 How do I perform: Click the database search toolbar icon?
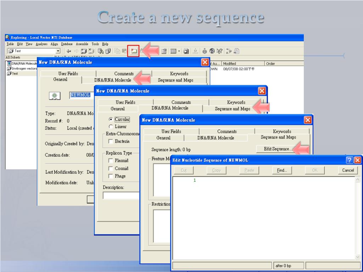pyautogui.click(x=100, y=51)
